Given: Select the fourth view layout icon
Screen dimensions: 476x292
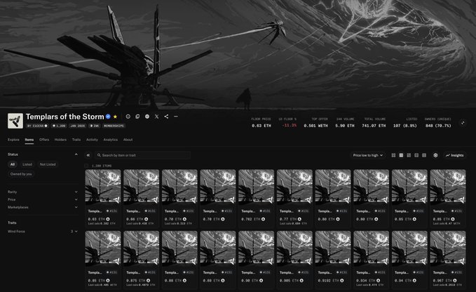Looking at the screenshot, I should [x=416, y=155].
